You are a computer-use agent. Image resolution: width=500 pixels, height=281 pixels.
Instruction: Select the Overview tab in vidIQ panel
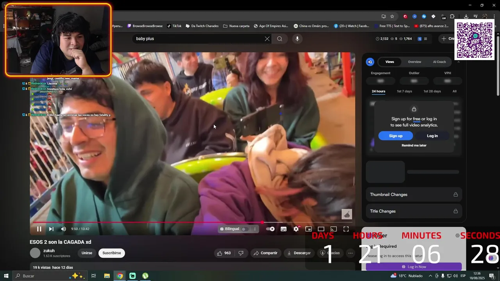pyautogui.click(x=414, y=62)
